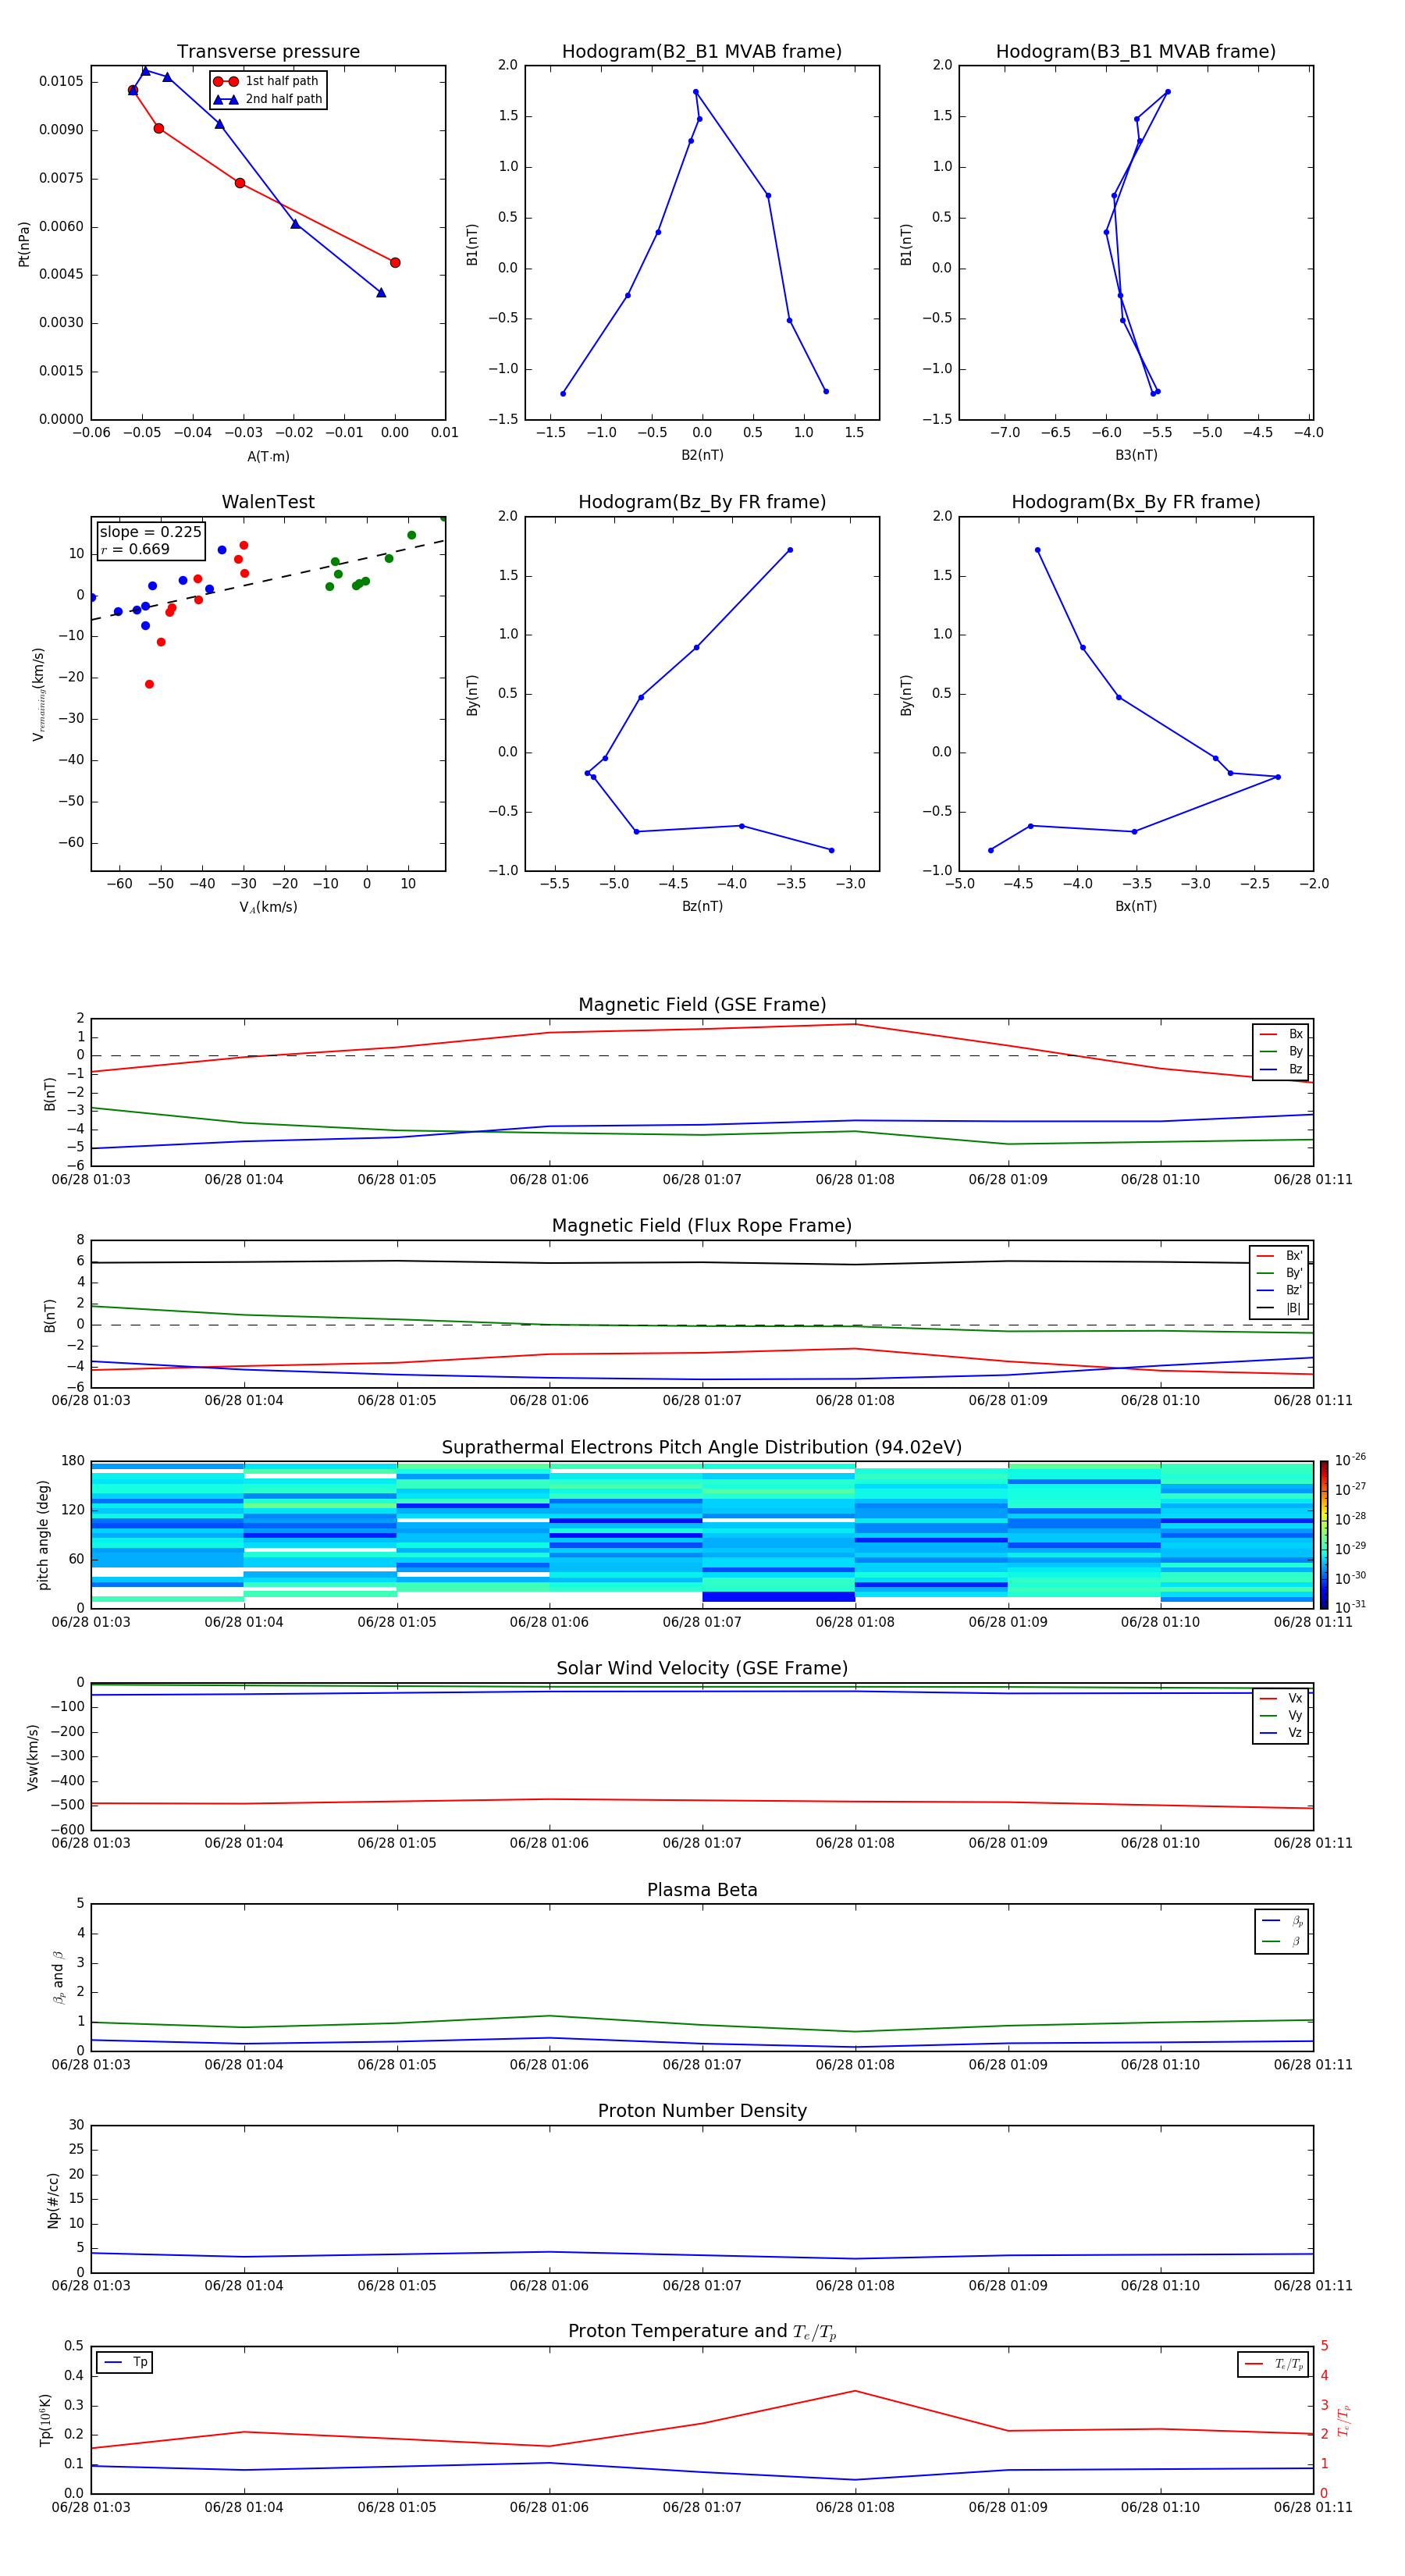Select the Bx entry in the GSE field legend
This screenshot has height=2576, width=1405.
pyautogui.click(x=1281, y=1034)
